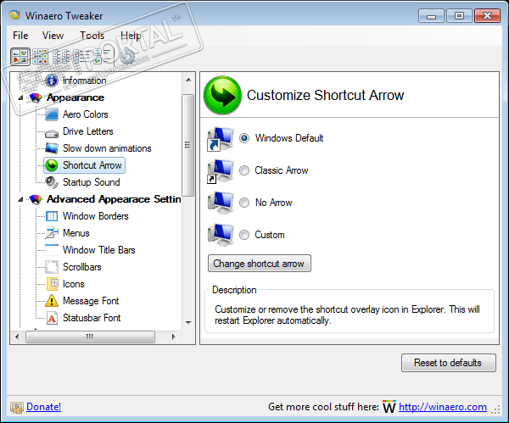
Task: Click the Window Borders icon
Action: click(x=52, y=216)
